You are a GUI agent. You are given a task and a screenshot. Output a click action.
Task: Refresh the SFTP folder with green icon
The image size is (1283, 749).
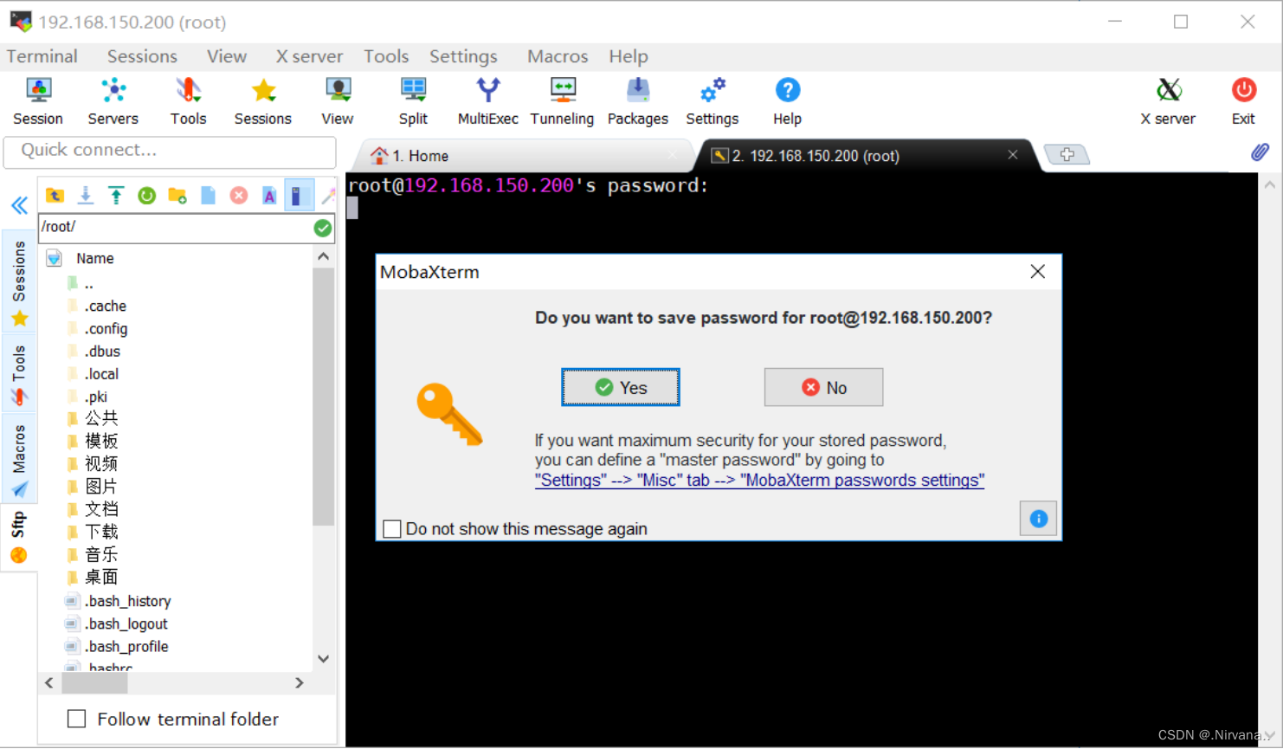[x=147, y=196]
